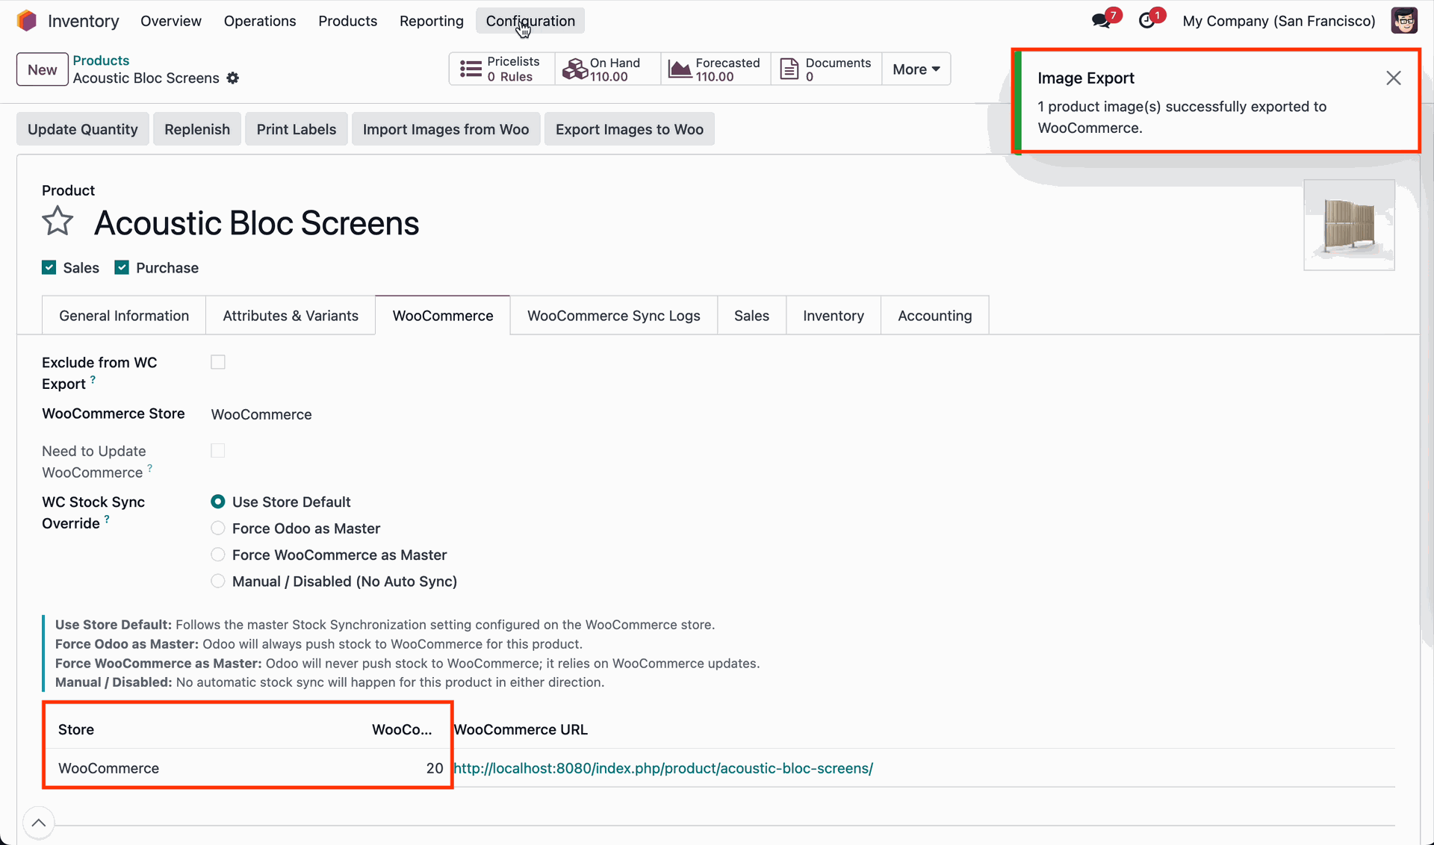Open the activities clock icon
This screenshot has height=845, width=1434.
[x=1146, y=21]
